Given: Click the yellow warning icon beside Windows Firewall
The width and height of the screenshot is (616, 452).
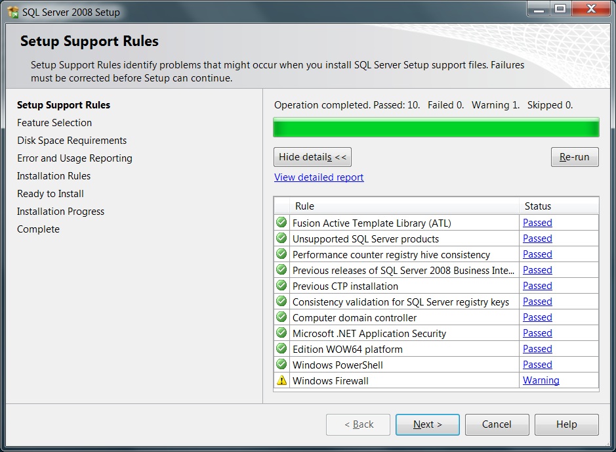Looking at the screenshot, I should pyautogui.click(x=282, y=380).
